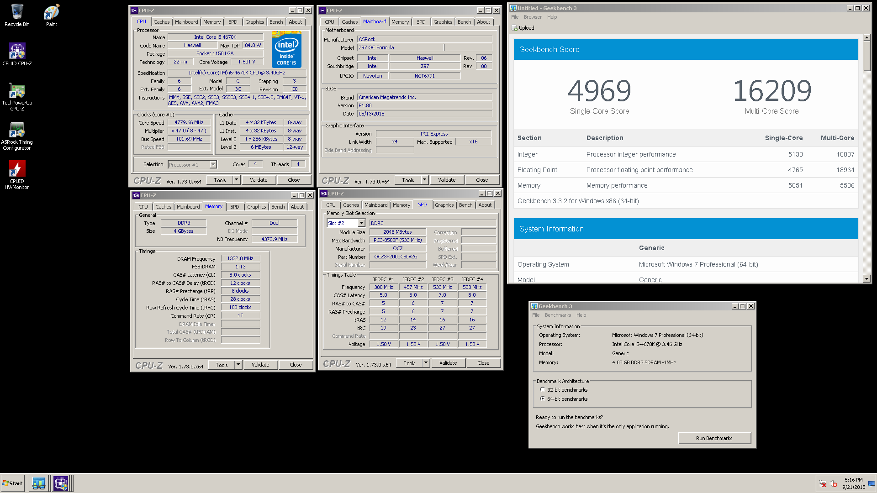Open the CPUID HWMonitor desktop icon

[x=17, y=175]
